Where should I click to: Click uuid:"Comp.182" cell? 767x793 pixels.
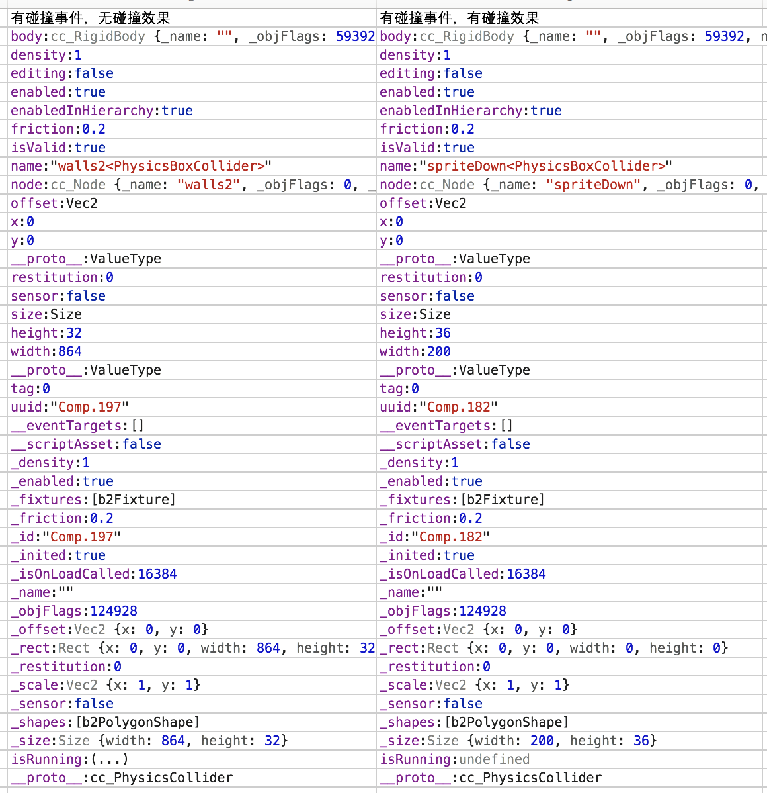click(569, 407)
